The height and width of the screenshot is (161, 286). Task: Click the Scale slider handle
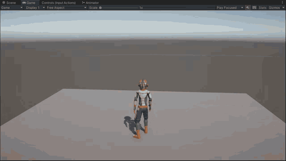pos(100,8)
